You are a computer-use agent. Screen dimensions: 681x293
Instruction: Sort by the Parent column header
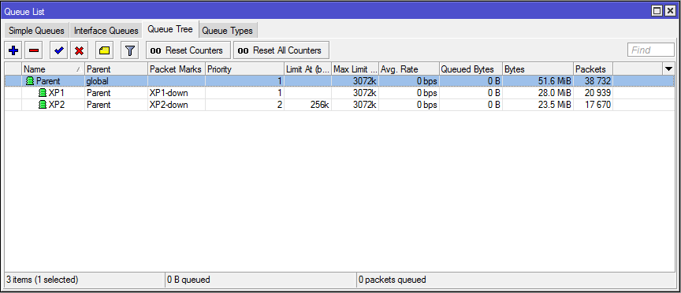pos(116,69)
